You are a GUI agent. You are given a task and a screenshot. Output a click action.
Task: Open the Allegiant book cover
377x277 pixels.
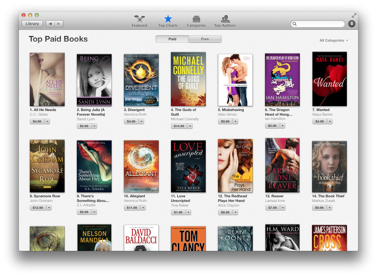[141, 166]
